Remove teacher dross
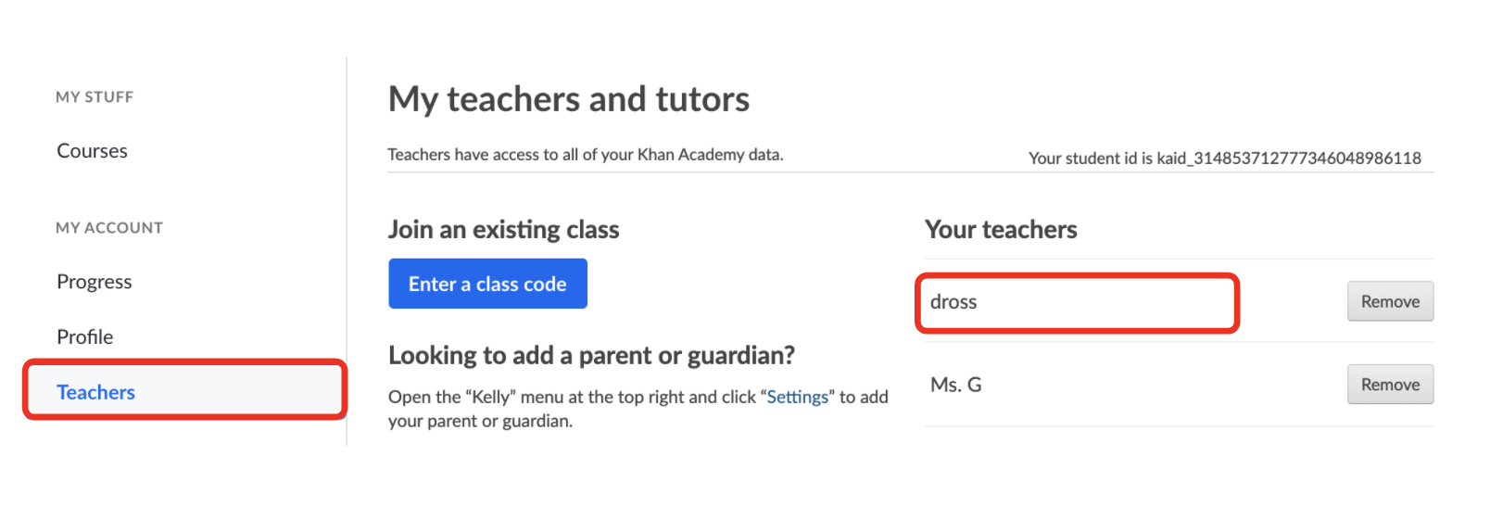Viewport: 1490px width, 532px height. pyautogui.click(x=1389, y=302)
